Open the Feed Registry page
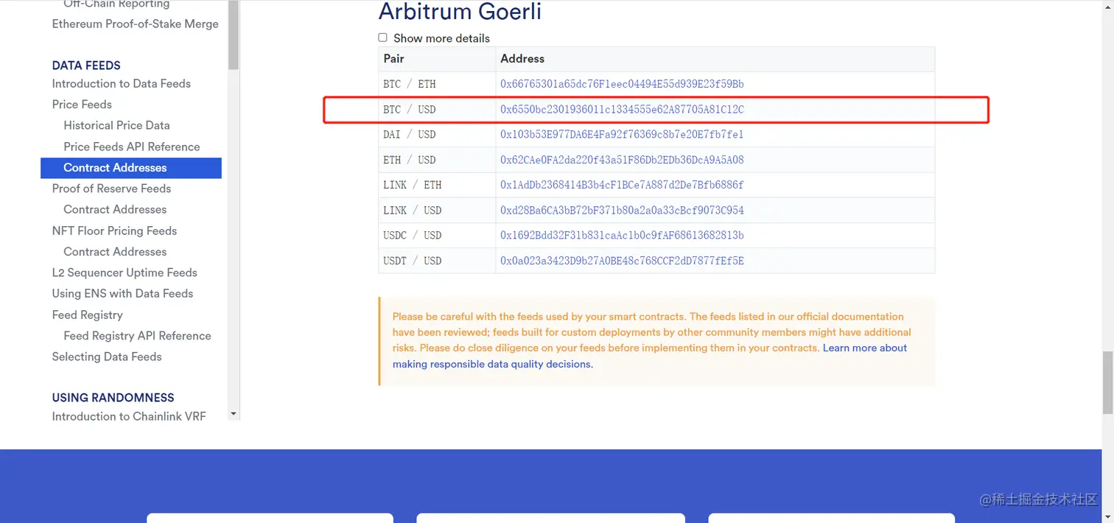The width and height of the screenshot is (1114, 523). 87,315
